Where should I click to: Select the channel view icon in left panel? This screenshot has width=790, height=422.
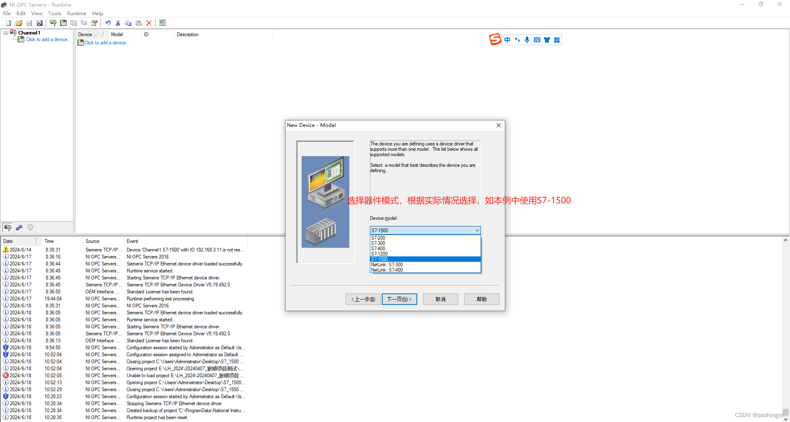click(7, 227)
